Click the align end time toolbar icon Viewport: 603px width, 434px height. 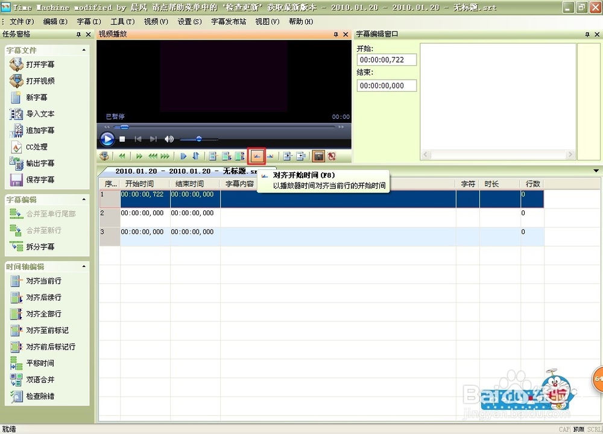tap(270, 156)
